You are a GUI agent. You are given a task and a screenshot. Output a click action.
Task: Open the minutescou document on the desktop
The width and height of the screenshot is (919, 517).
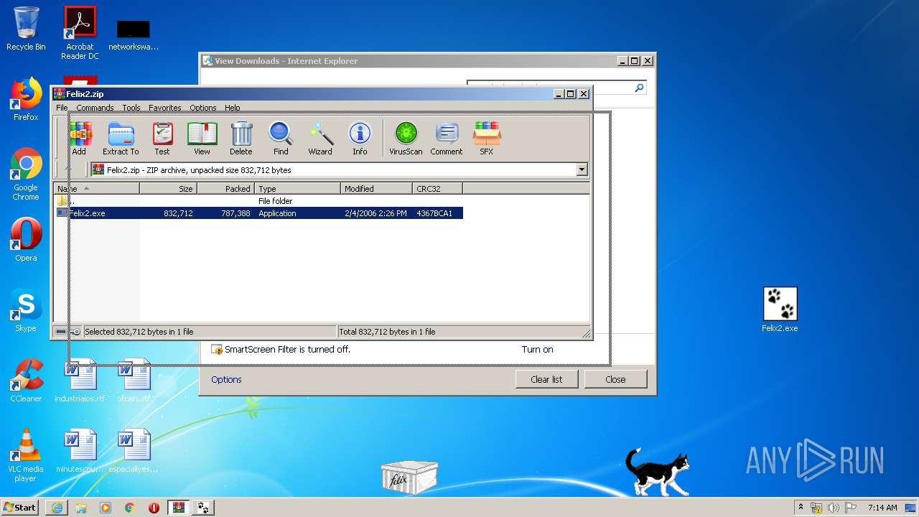tap(80, 451)
